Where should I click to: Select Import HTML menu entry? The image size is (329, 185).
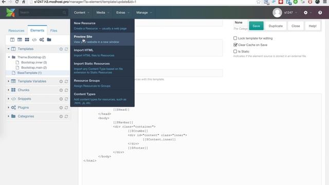pyautogui.click(x=102, y=52)
